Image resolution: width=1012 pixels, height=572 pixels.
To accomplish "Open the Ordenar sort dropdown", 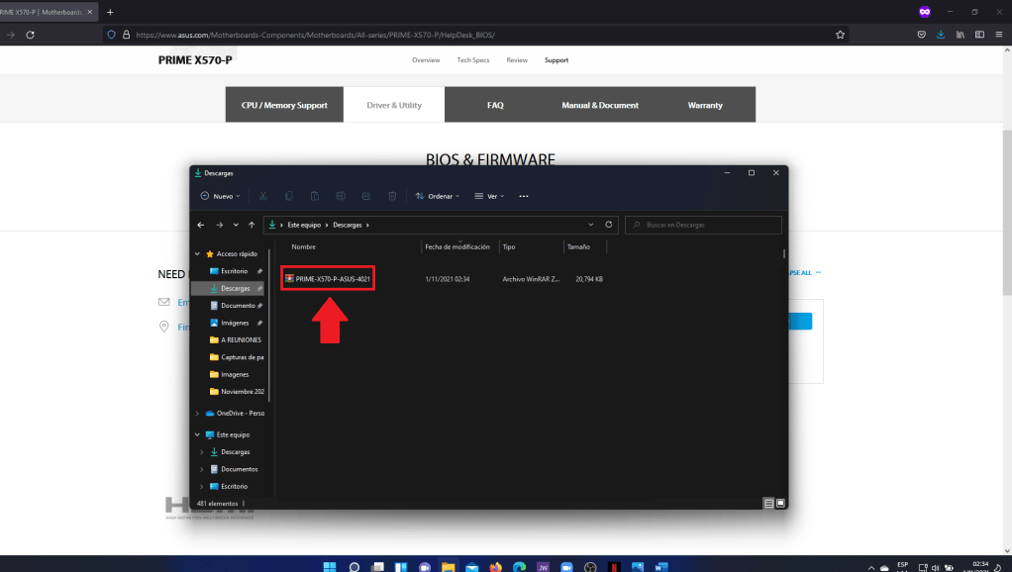I will [438, 196].
